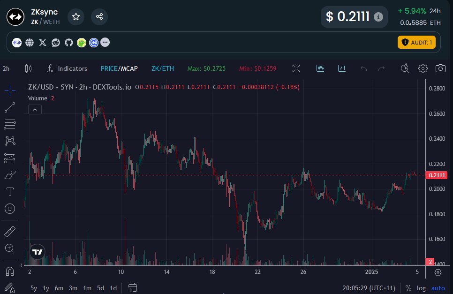Toggle the bar chart overlay icon

(x=342, y=68)
